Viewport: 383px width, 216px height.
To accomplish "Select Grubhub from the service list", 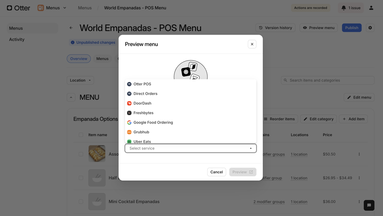I will (x=190, y=132).
